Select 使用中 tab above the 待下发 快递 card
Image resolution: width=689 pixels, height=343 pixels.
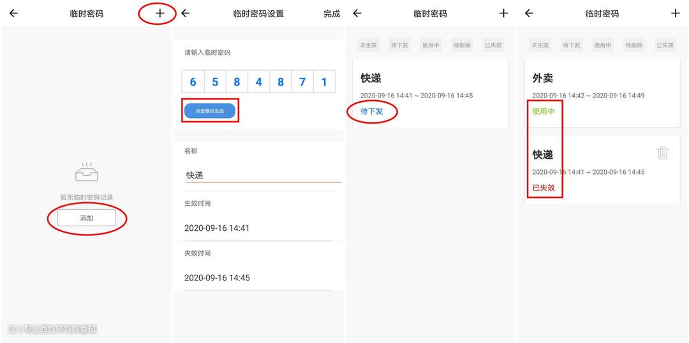(431, 45)
